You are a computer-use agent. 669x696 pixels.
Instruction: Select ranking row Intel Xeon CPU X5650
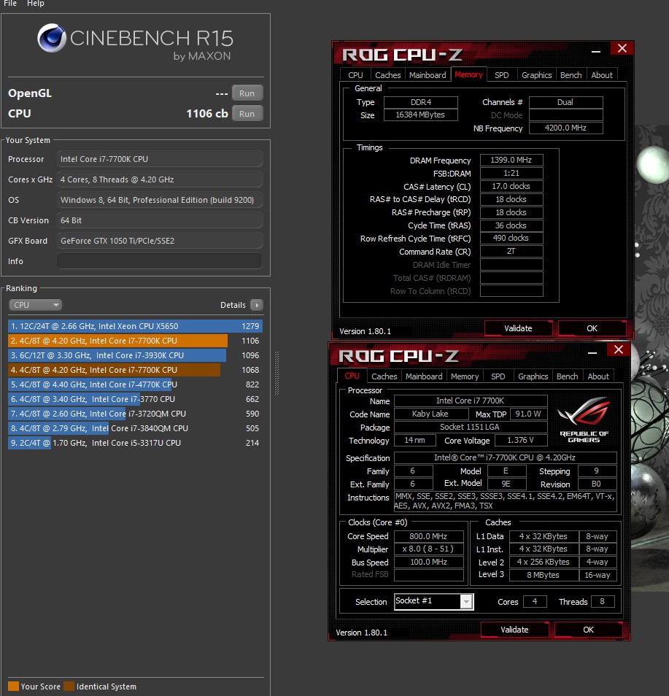point(135,326)
